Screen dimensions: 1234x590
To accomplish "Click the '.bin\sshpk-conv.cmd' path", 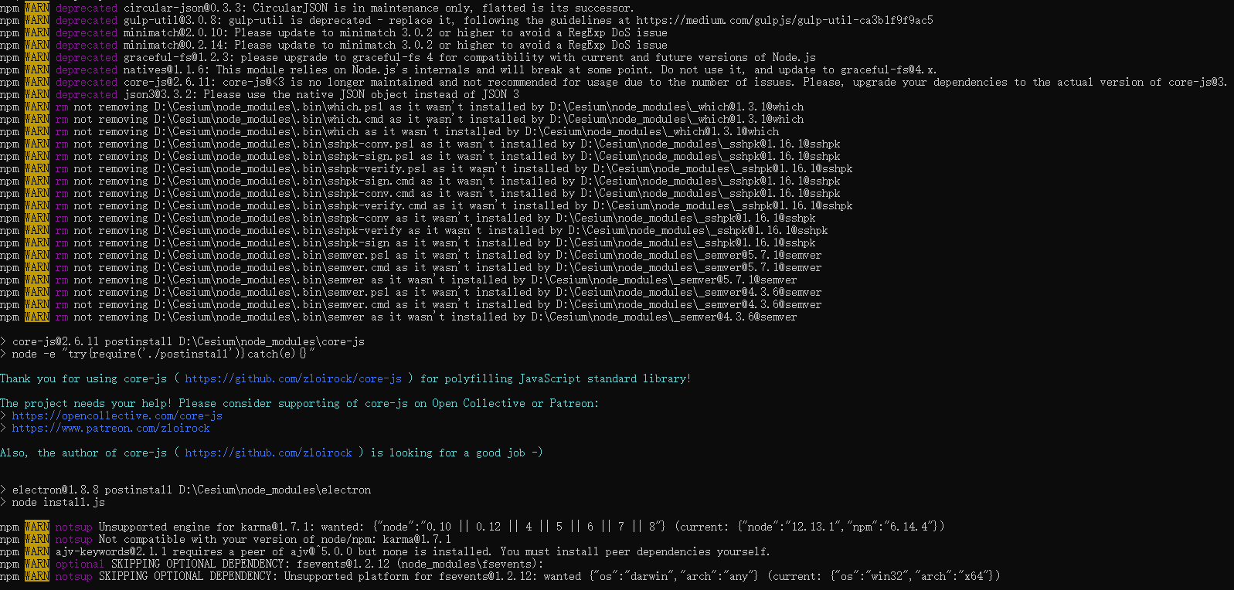I will [355, 193].
